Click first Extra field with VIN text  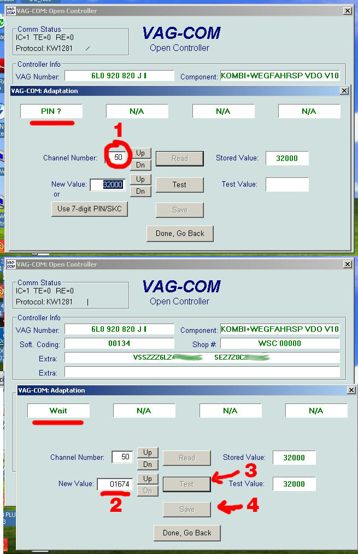pos(202,357)
